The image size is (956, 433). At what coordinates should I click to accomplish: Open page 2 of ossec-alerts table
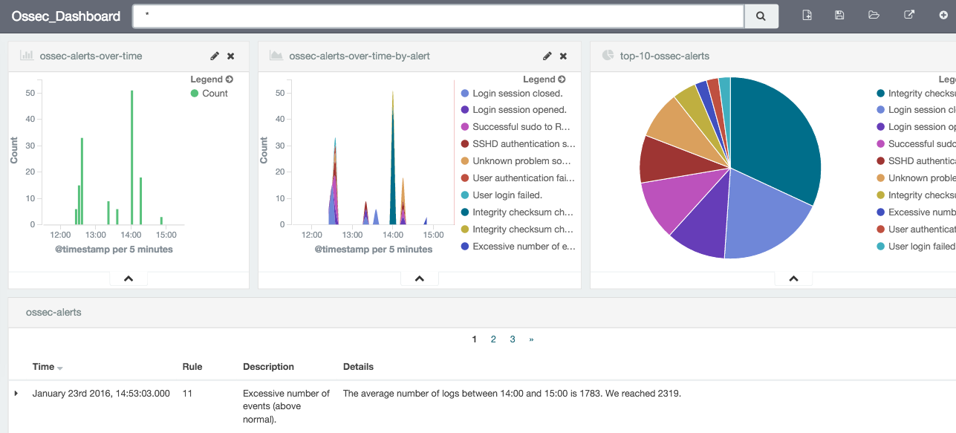[493, 339]
